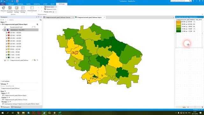The width and height of the screenshot is (204, 115).
Task: Collapse the Диапазоны layer ranges
Action: click(3, 30)
